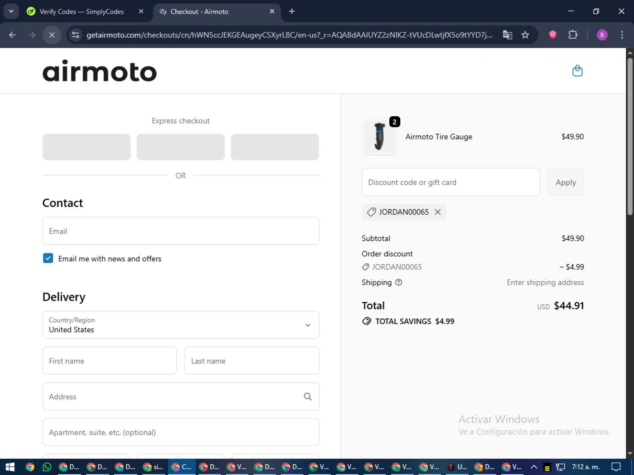Click the page scrollbar thumb

coord(630,137)
